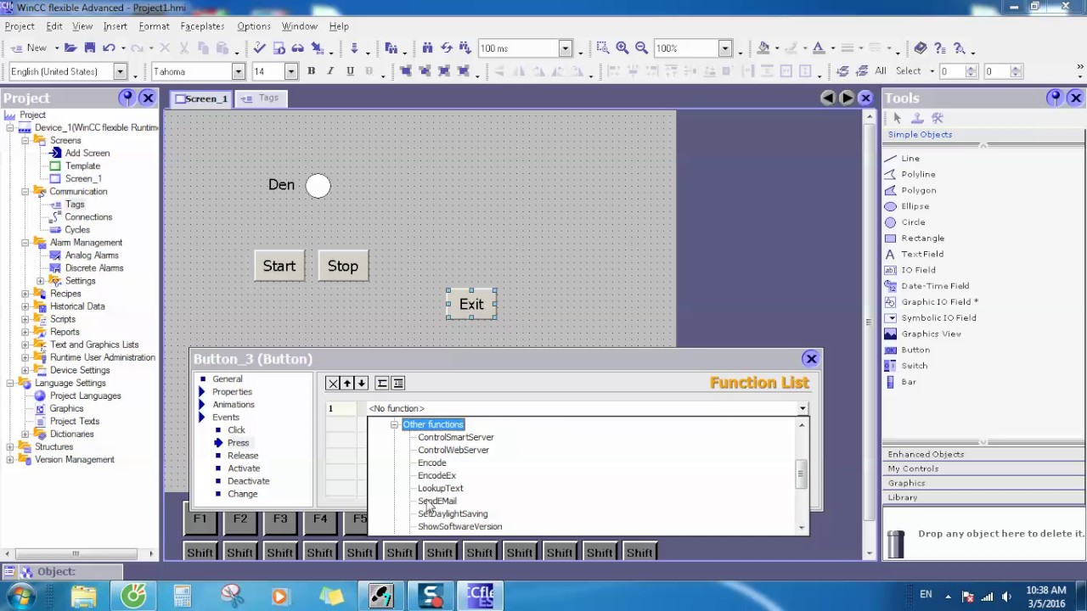Expand the Enhanced Objects section
This screenshot has height=611, width=1087.
pyautogui.click(x=983, y=454)
